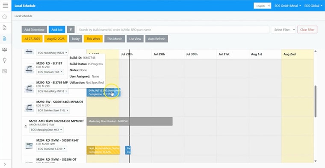Click the M290 RD - SI3187 machine name
This screenshot has height=168, width=325.
click(49, 64)
